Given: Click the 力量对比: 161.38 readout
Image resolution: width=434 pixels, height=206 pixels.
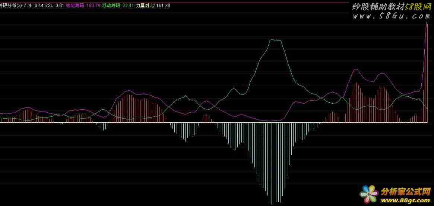Looking at the screenshot, I should click(153, 6).
